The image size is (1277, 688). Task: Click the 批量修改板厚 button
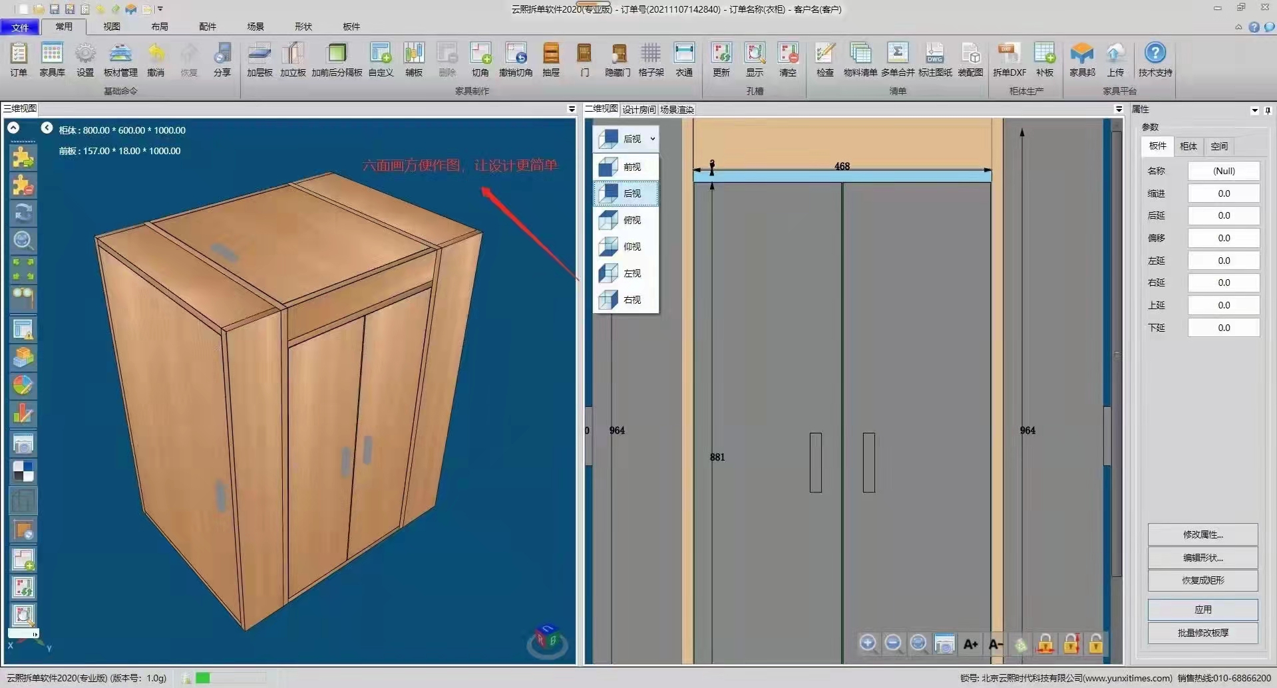[1202, 633]
